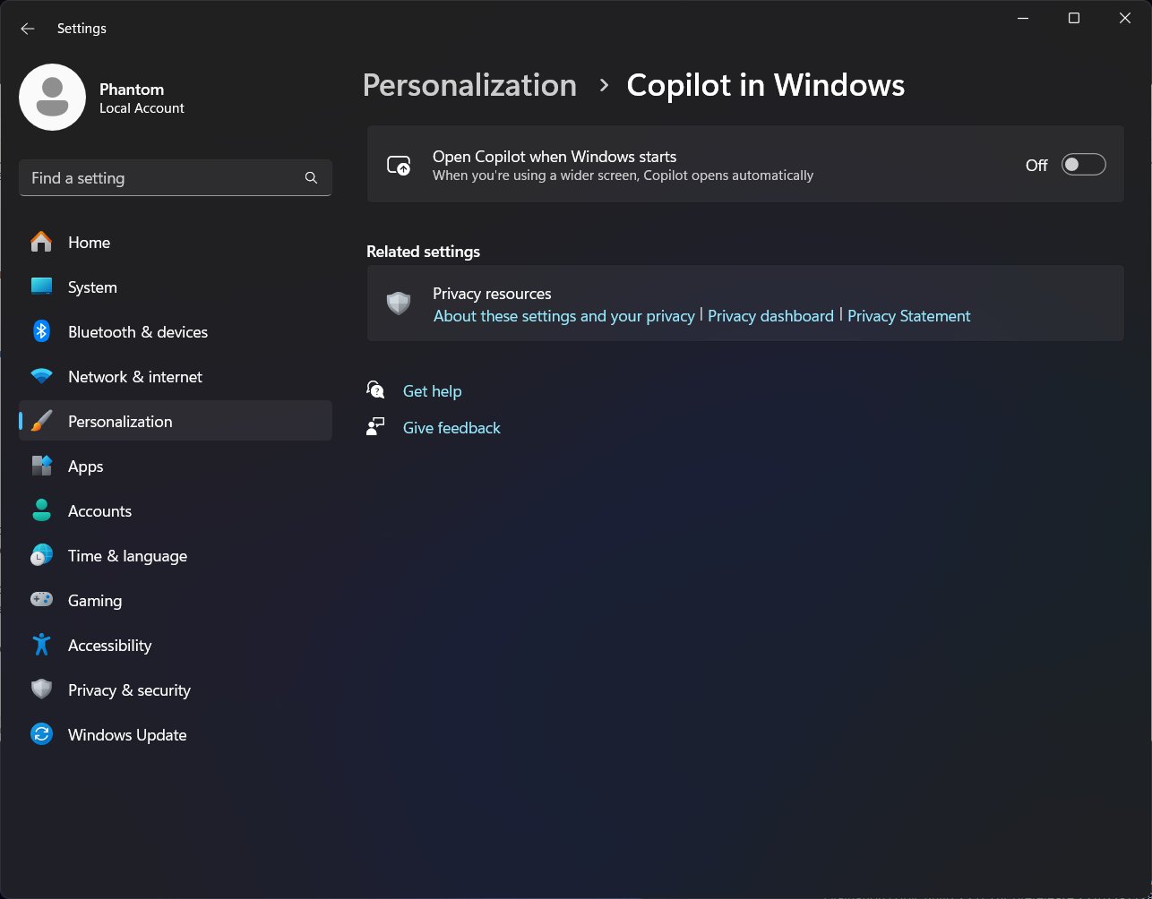Click the Network & internet wifi icon

[x=41, y=376]
